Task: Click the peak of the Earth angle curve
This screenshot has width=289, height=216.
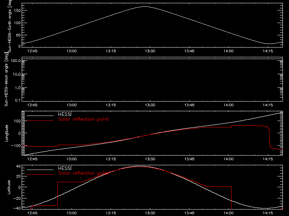Action: tap(145, 6)
